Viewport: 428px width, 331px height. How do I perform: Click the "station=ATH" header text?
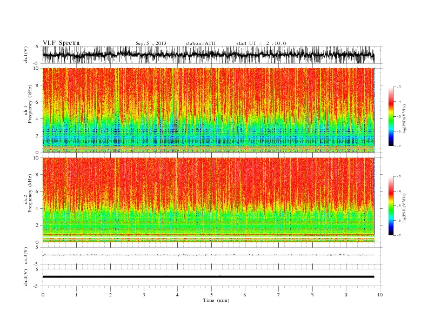point(200,43)
